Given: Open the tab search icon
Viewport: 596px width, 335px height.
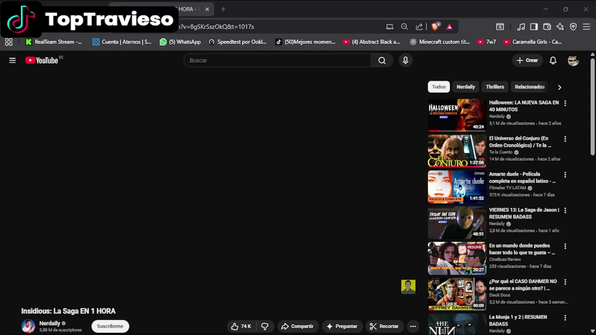Looking at the screenshot, I should point(500,27).
